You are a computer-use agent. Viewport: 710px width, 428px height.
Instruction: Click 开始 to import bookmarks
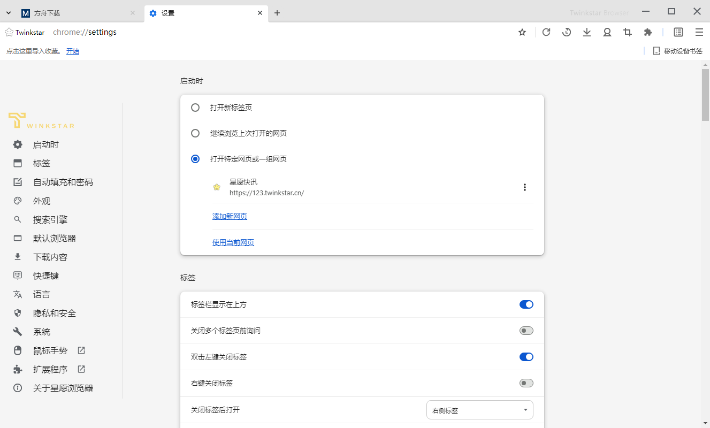(73, 51)
